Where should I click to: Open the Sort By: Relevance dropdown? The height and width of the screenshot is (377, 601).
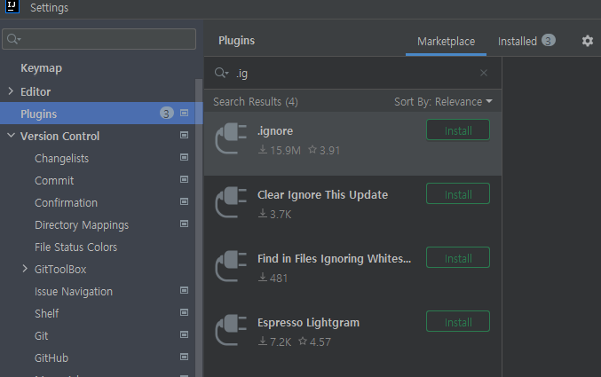coord(443,101)
